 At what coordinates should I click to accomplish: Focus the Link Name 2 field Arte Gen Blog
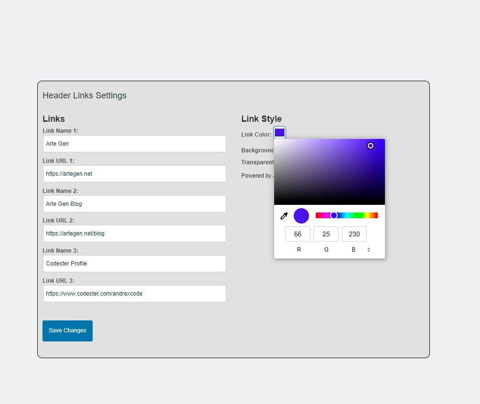[135, 204]
